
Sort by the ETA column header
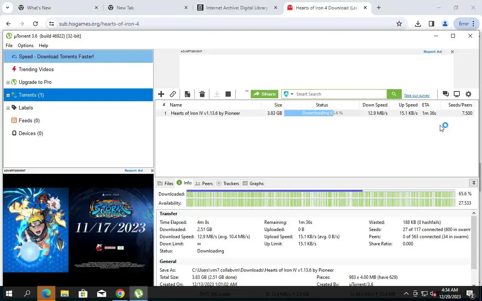430,105
